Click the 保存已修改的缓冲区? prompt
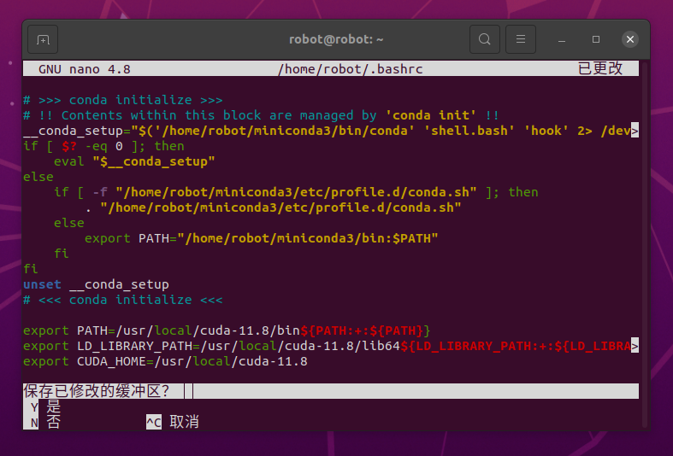This screenshot has width=673, height=456. pos(96,391)
